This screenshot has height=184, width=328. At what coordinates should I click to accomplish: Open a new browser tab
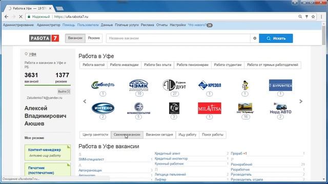[x=59, y=9]
